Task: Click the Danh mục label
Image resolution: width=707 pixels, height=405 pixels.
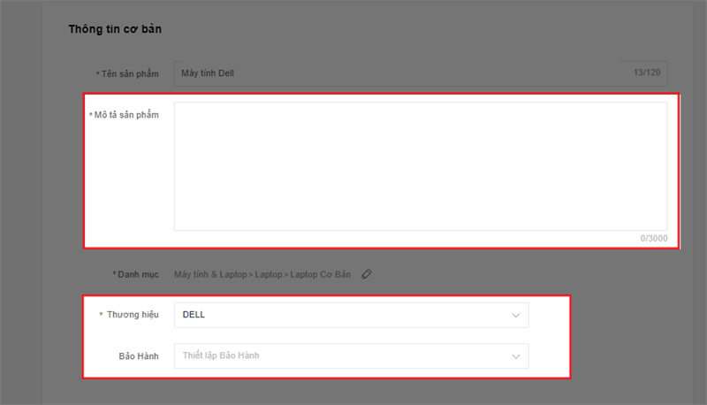Action: [x=138, y=274]
